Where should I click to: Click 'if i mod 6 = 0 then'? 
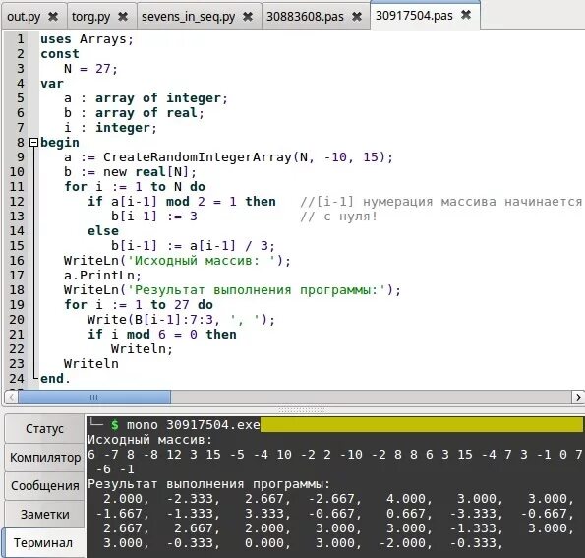pos(162,335)
